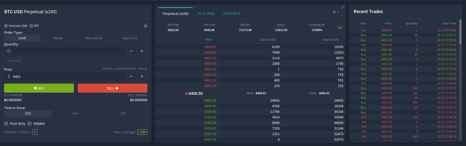Select Contracts ($10) radio option
The image size is (466, 146).
(x=6, y=26)
